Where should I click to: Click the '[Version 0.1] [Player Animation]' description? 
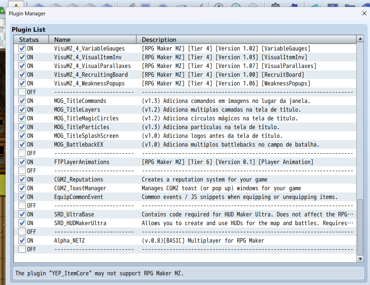[x=264, y=162]
